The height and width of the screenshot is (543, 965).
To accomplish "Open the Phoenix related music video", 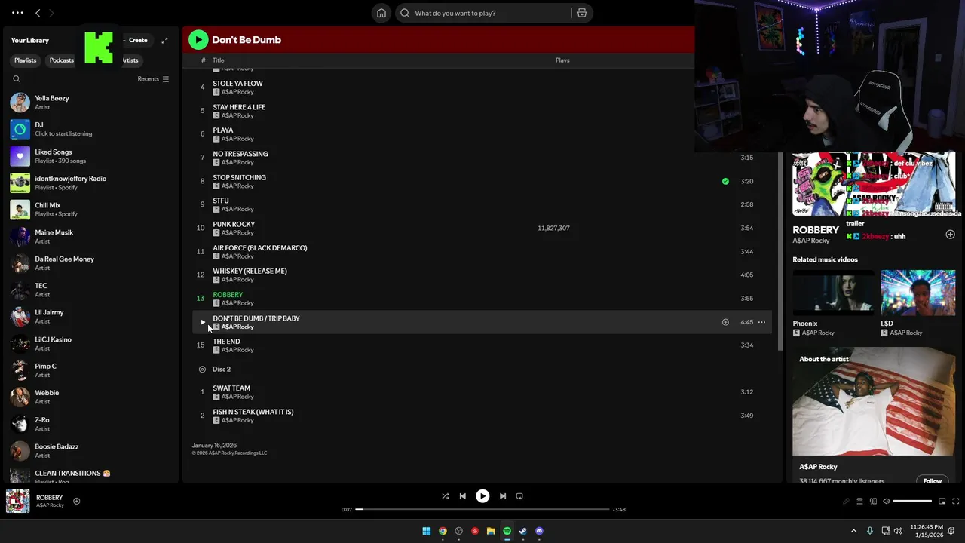I will point(833,293).
